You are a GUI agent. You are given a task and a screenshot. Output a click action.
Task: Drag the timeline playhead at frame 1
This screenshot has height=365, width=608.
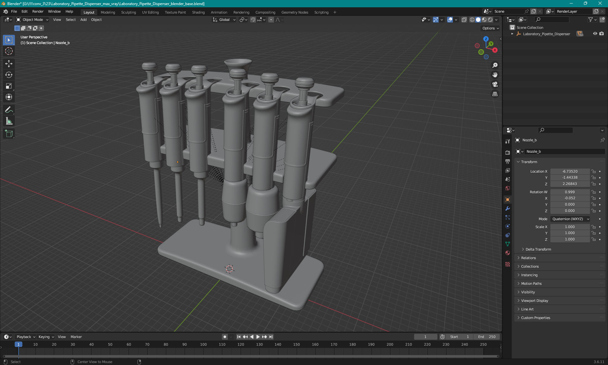coord(18,344)
